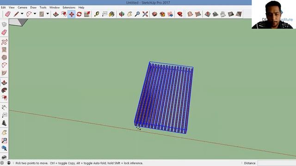
Task: Select the Paint Bucket tool
Action: click(112, 14)
